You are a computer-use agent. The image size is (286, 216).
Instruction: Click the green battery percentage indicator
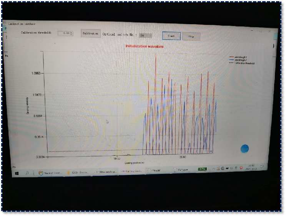202,169
